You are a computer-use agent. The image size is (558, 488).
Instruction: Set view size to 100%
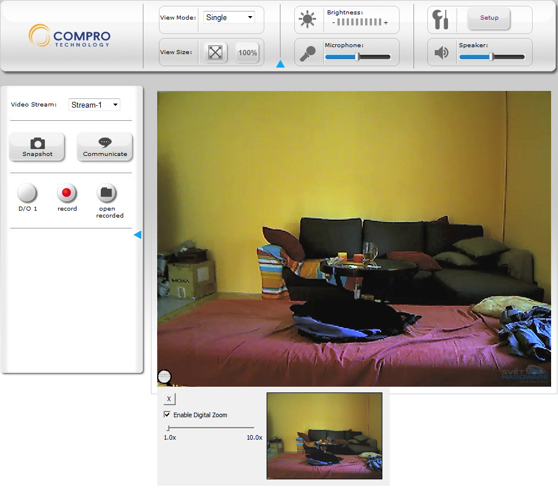tap(248, 52)
